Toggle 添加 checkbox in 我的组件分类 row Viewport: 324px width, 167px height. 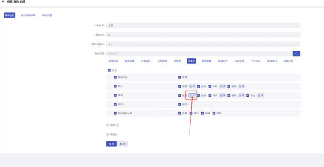click(x=191, y=113)
